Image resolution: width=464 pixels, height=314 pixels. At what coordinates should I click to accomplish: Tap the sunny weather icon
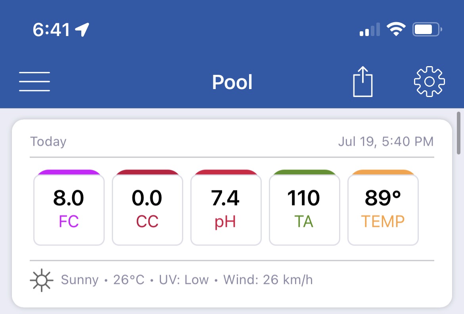(x=41, y=280)
